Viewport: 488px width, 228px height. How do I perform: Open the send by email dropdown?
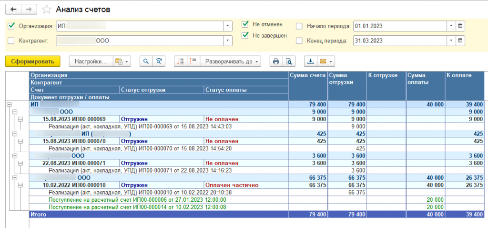(326, 62)
